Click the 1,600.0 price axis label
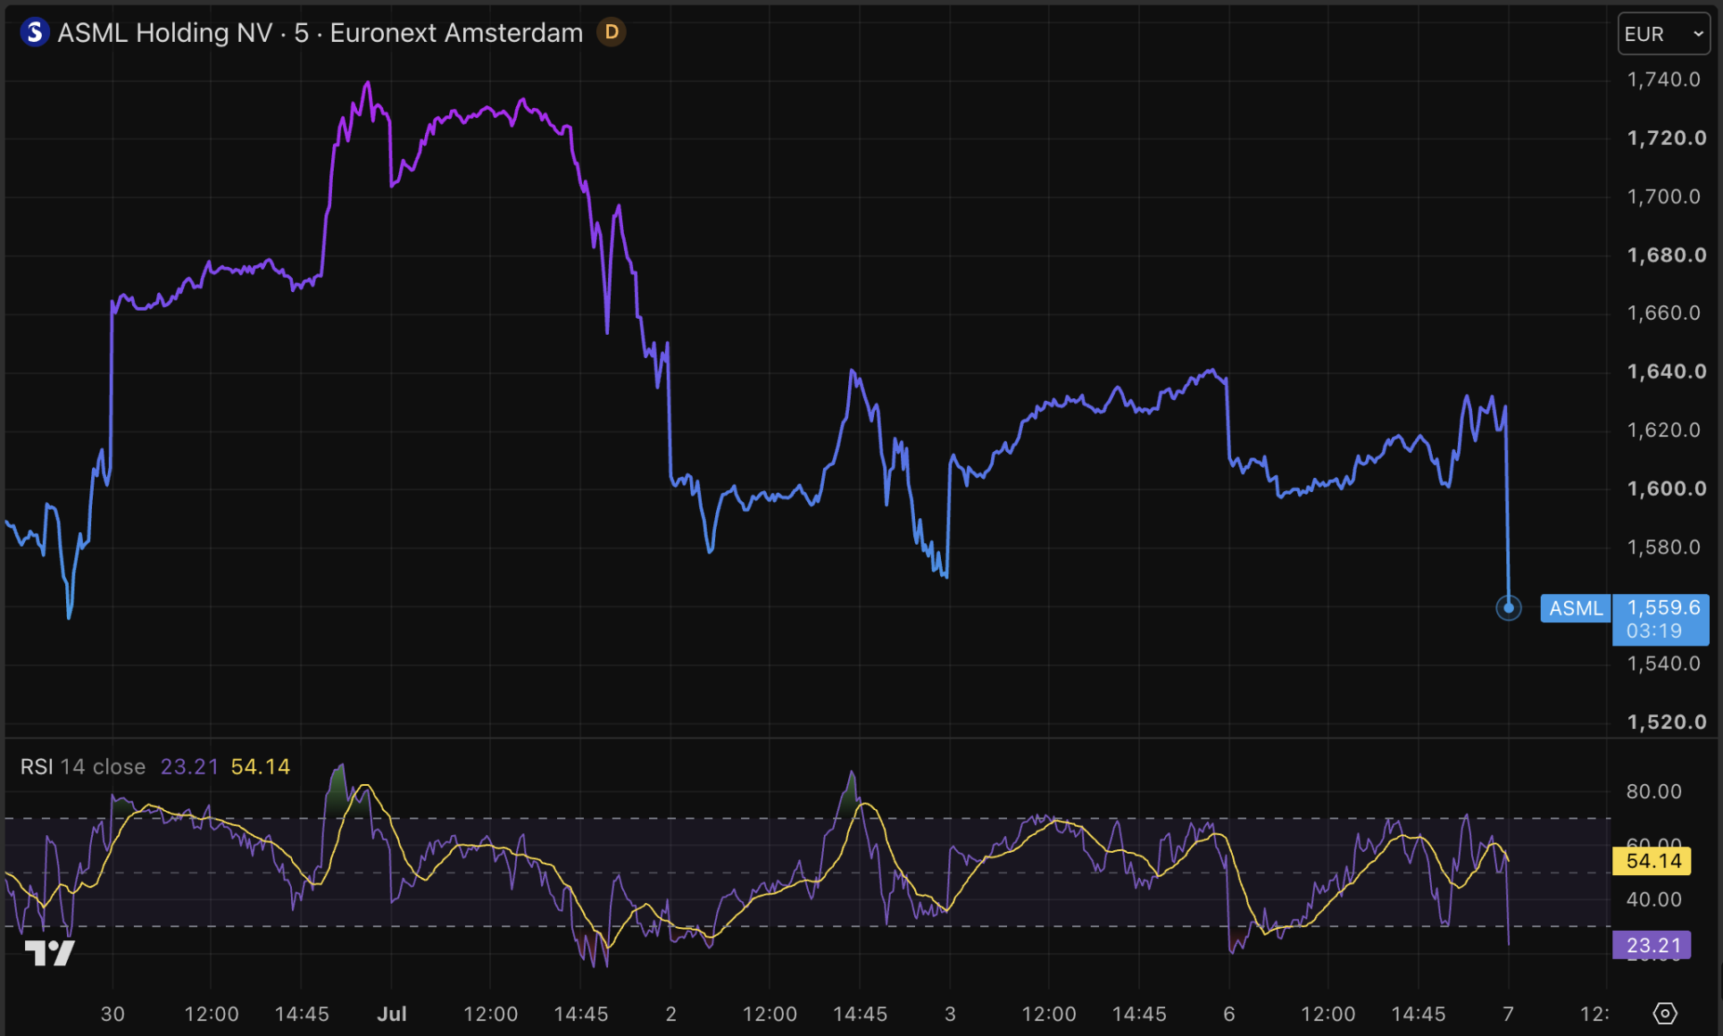This screenshot has width=1723, height=1036. pos(1667,489)
